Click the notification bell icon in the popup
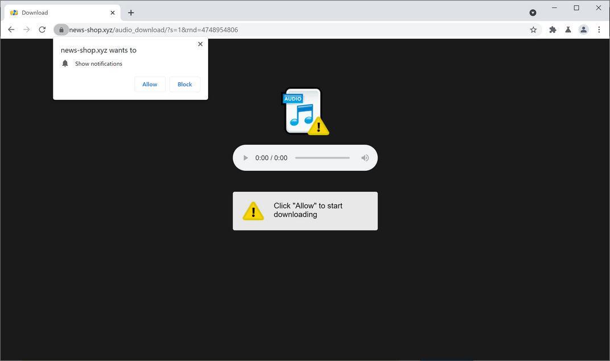 [65, 64]
